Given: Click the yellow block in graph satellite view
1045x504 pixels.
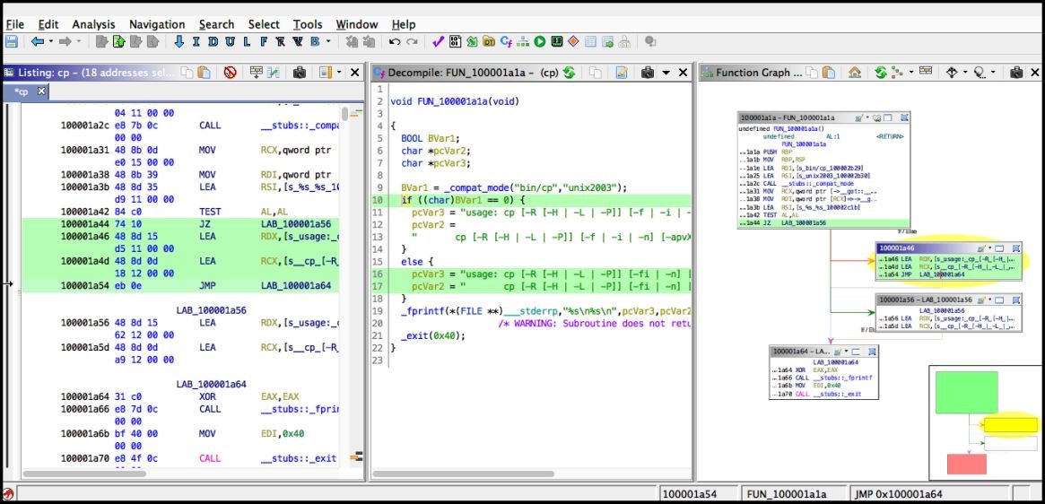Looking at the screenshot, I should point(1010,425).
